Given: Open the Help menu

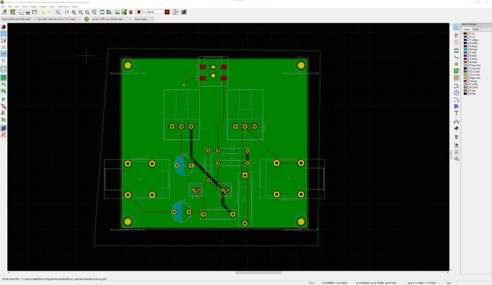Looking at the screenshot, I should [x=75, y=6].
